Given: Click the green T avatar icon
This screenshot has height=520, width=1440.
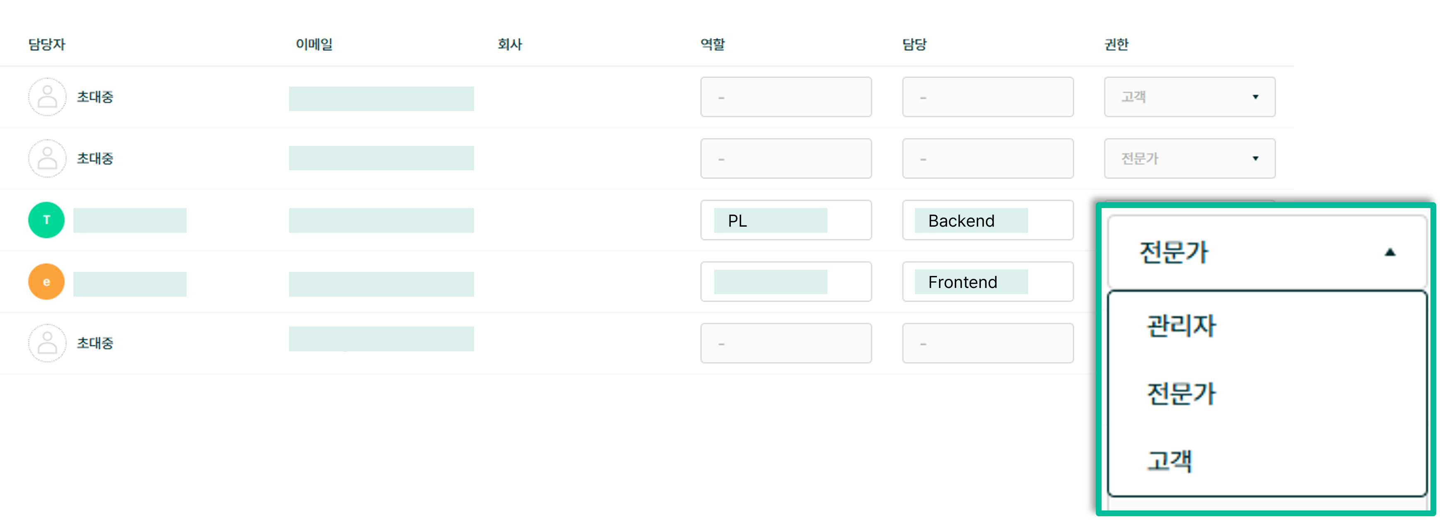Looking at the screenshot, I should pos(46,220).
